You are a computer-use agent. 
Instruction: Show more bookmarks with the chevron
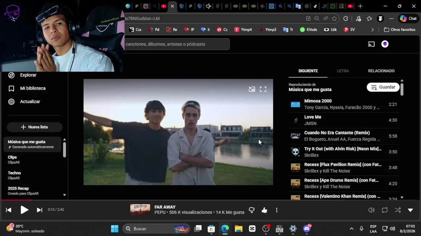click(x=372, y=29)
